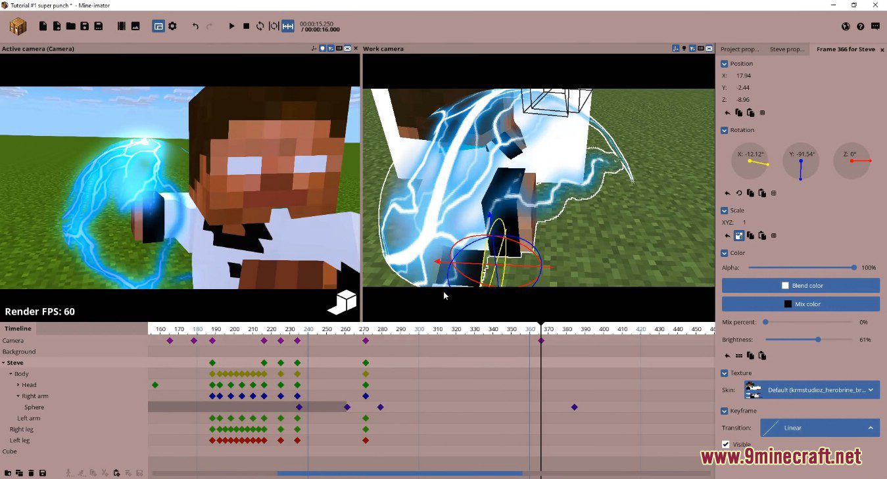The width and height of the screenshot is (887, 479).
Task: Copy the position values
Action: [739, 113]
